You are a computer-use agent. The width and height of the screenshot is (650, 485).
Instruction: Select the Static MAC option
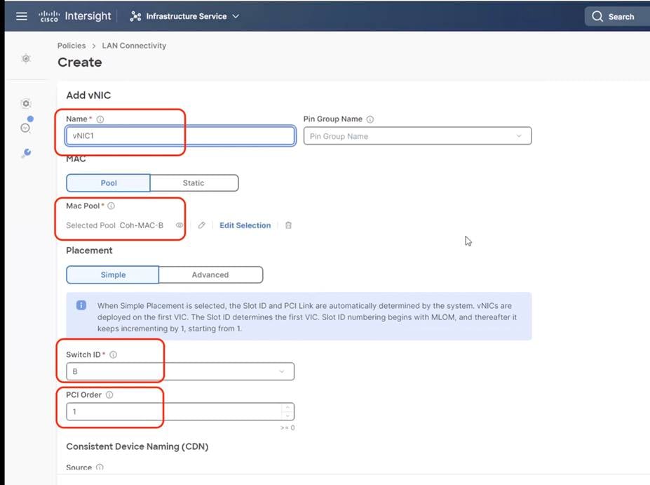tap(194, 182)
